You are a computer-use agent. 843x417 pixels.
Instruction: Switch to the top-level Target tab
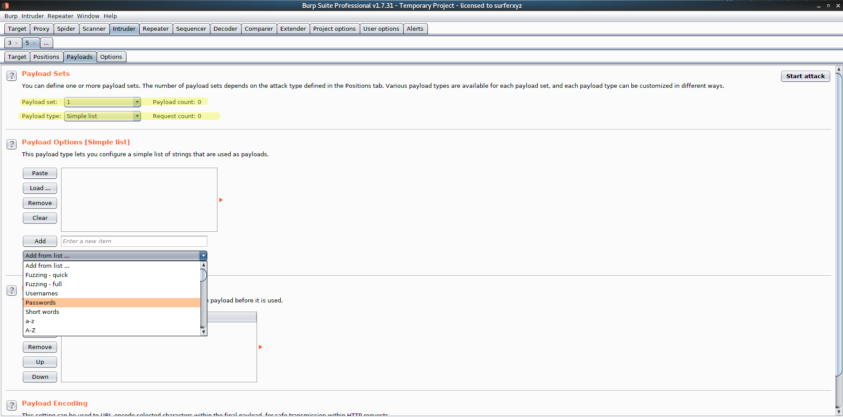[x=17, y=29]
